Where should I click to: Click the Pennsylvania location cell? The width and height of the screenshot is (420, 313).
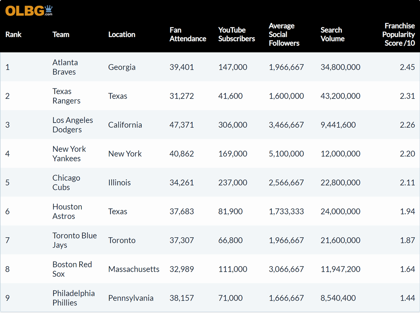click(131, 298)
